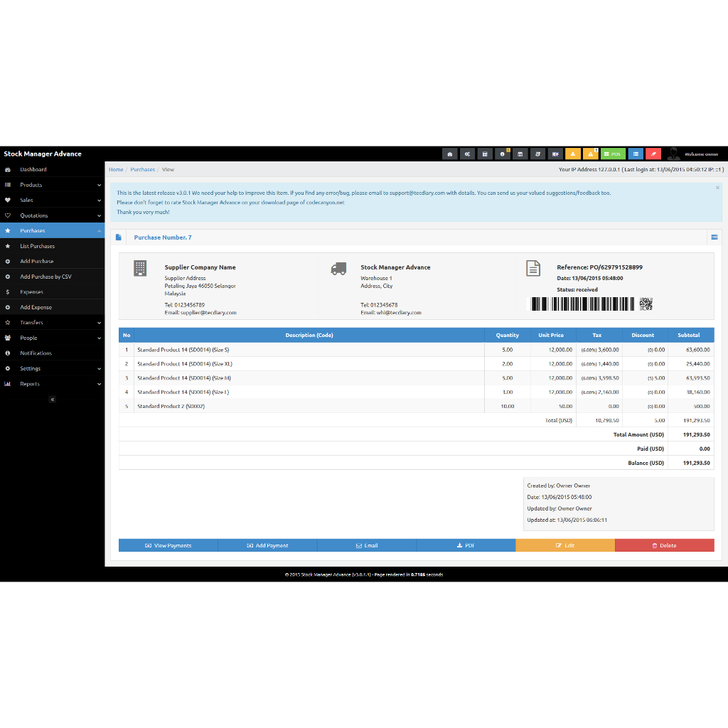This screenshot has width=728, height=728.
Task: Select Add Purchase by CSV
Action: click(45, 277)
